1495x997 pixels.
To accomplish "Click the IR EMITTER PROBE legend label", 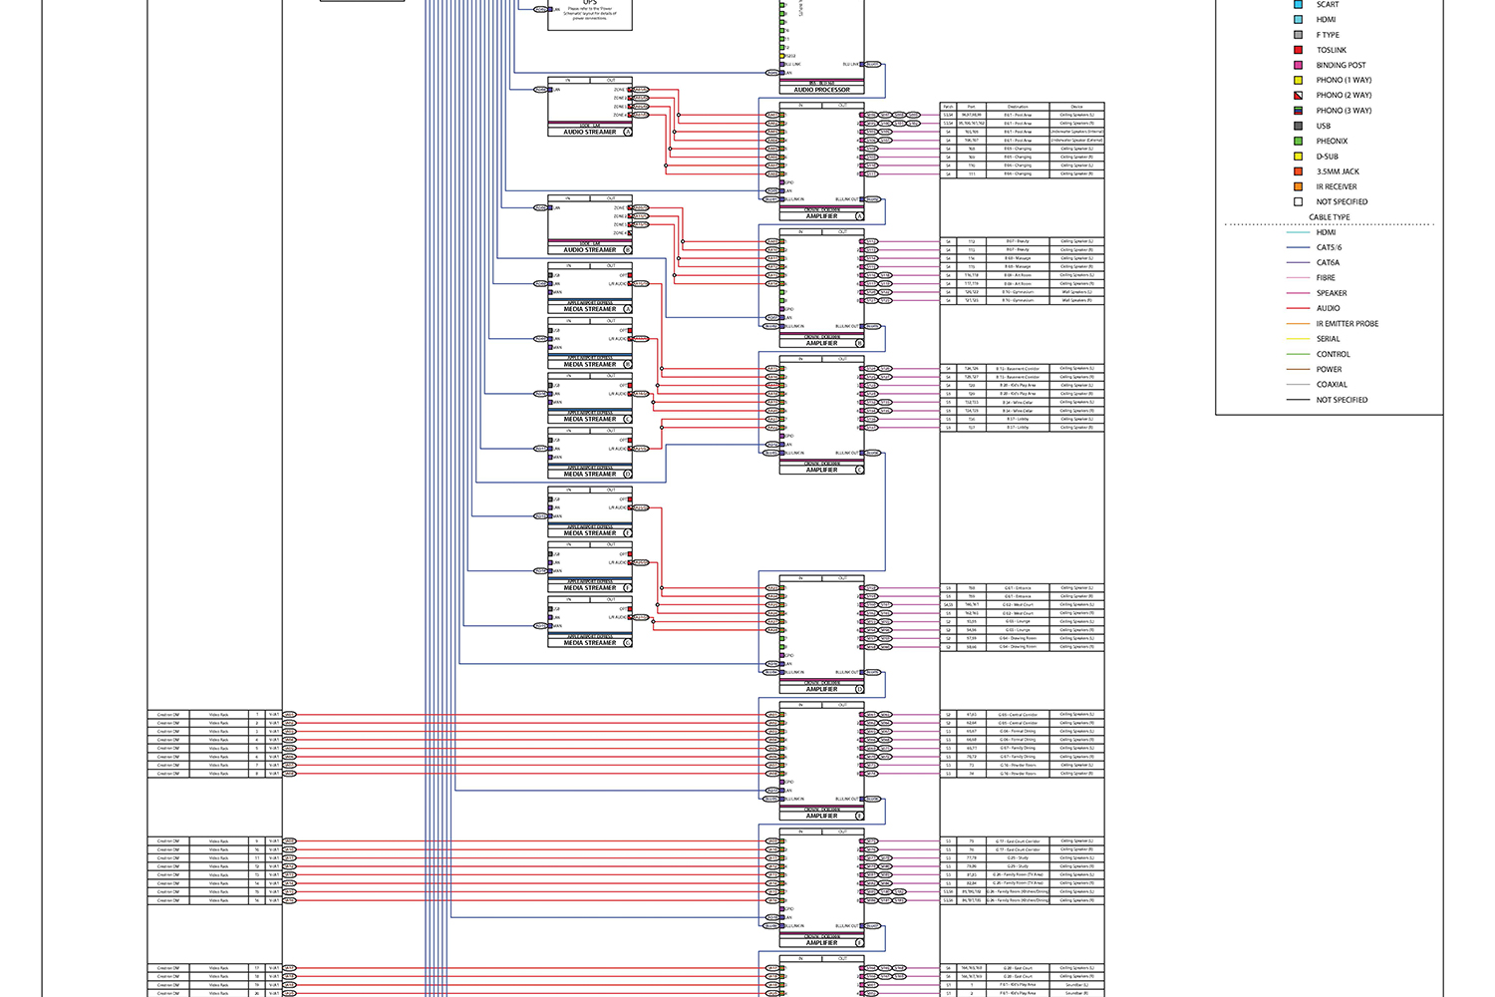I will (1347, 324).
